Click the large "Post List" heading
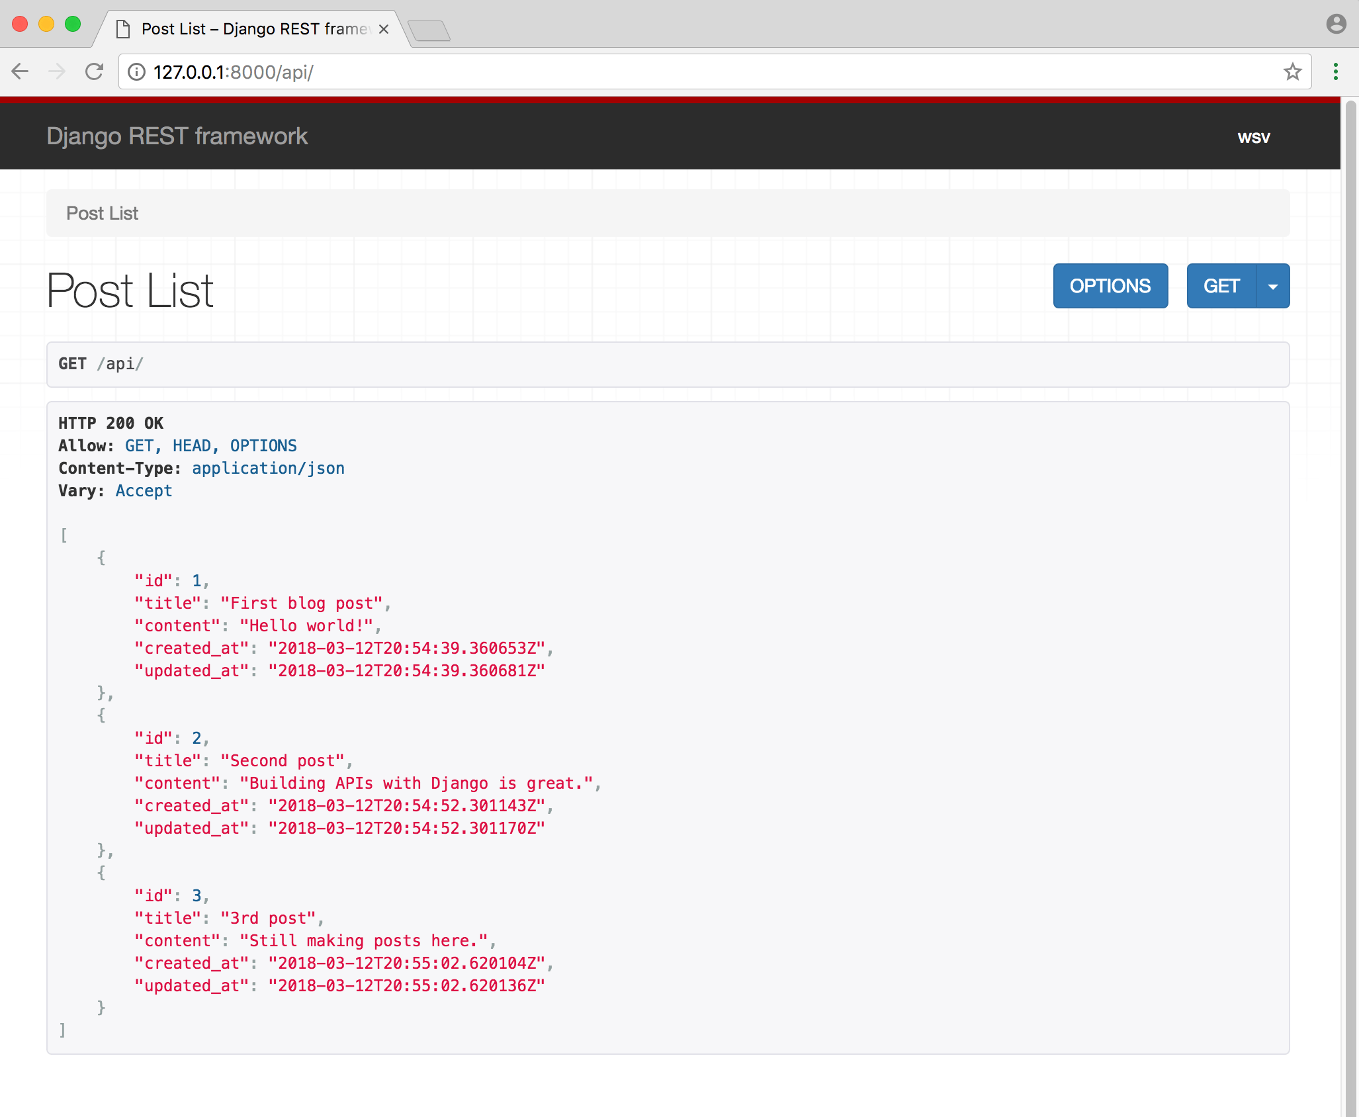 coord(130,290)
